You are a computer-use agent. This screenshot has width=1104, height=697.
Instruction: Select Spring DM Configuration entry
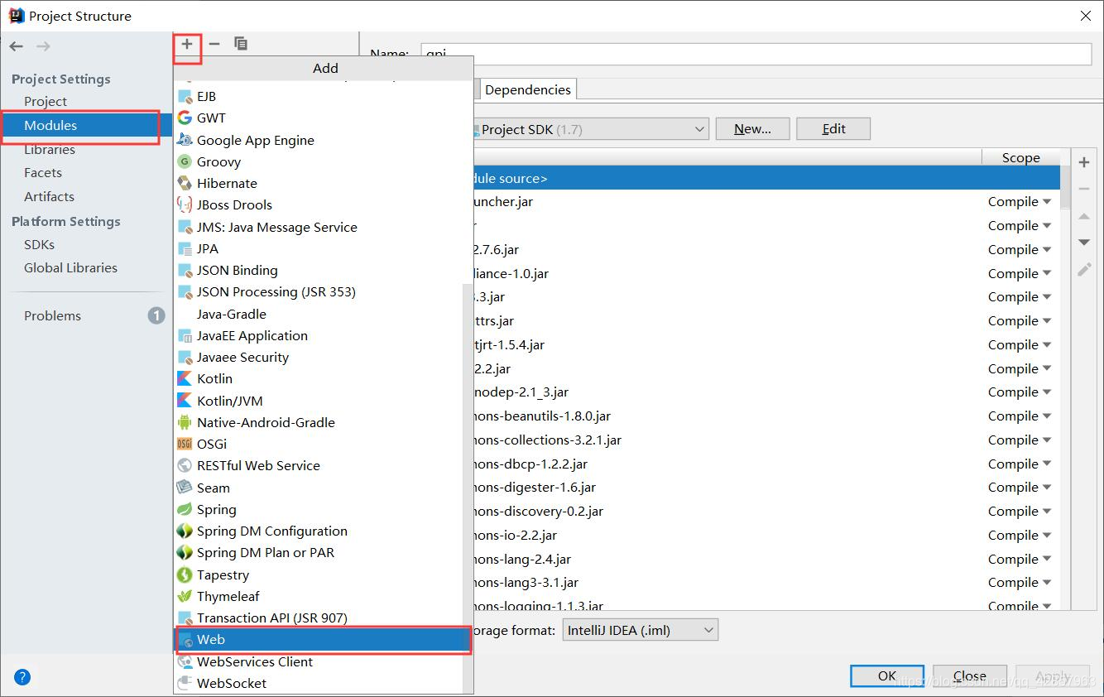pyautogui.click(x=319, y=531)
